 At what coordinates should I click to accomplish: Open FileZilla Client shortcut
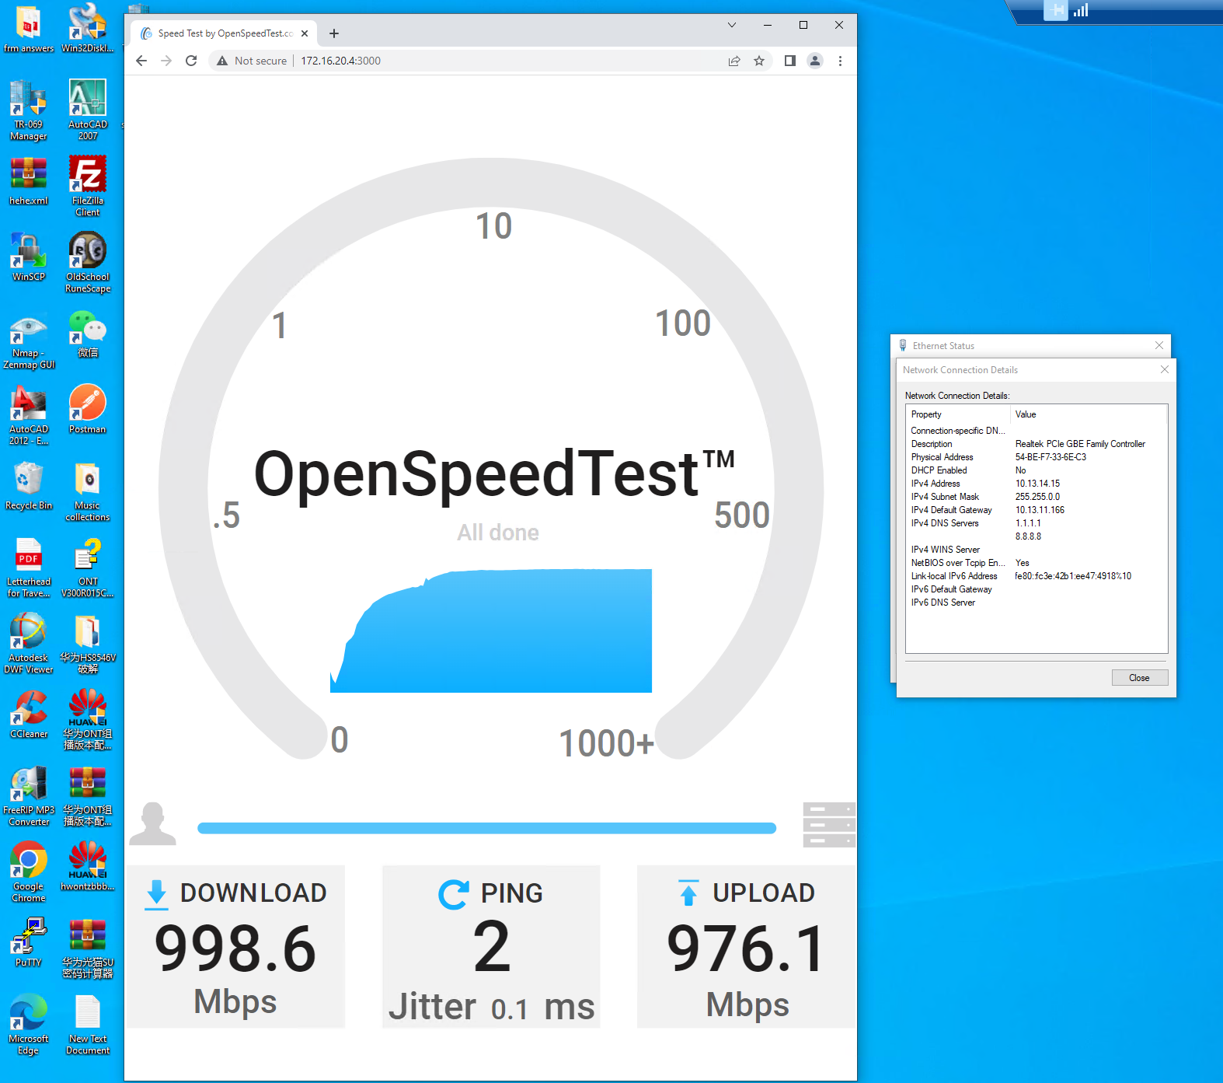point(88,187)
